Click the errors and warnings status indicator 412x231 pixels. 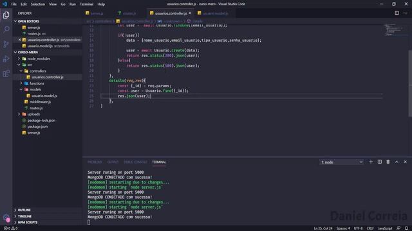coord(10,228)
